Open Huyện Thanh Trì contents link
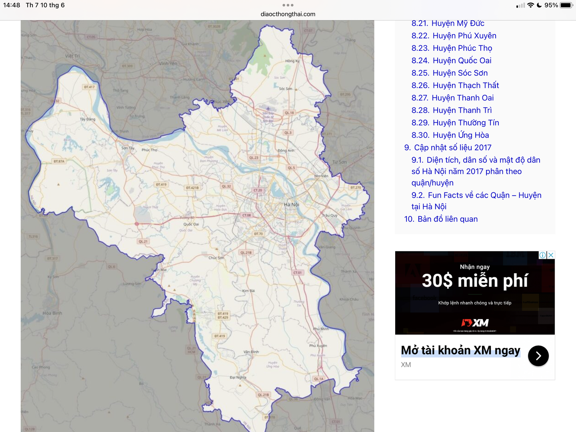The image size is (576, 432). [x=452, y=110]
